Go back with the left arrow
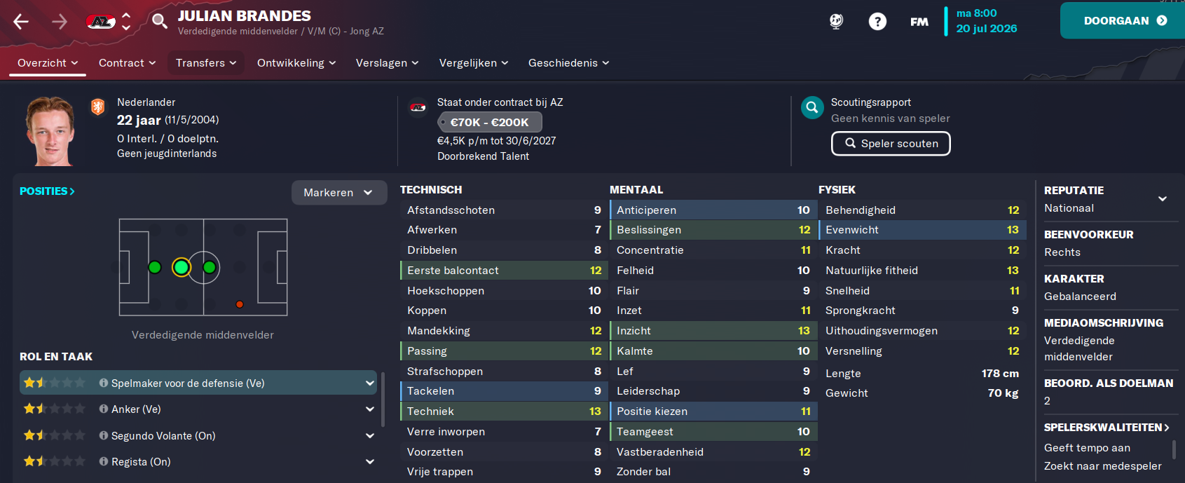 (21, 22)
